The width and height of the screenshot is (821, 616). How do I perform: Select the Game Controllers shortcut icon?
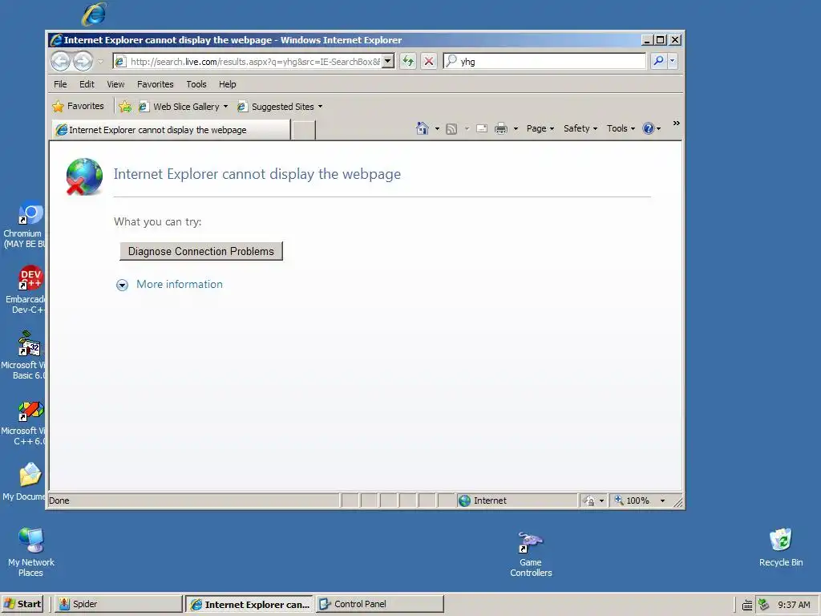point(531,554)
